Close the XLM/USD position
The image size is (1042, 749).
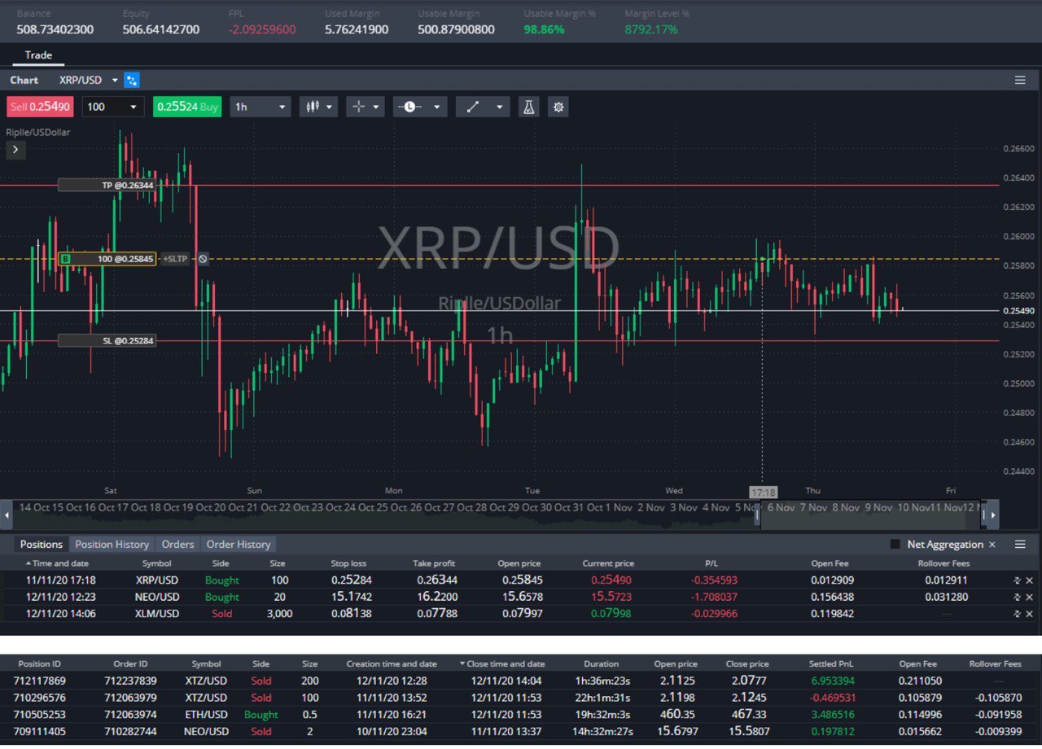point(1029,614)
